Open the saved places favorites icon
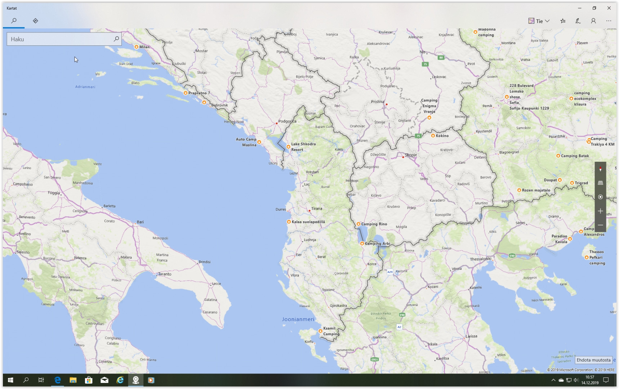The width and height of the screenshot is (619, 389). (x=562, y=21)
